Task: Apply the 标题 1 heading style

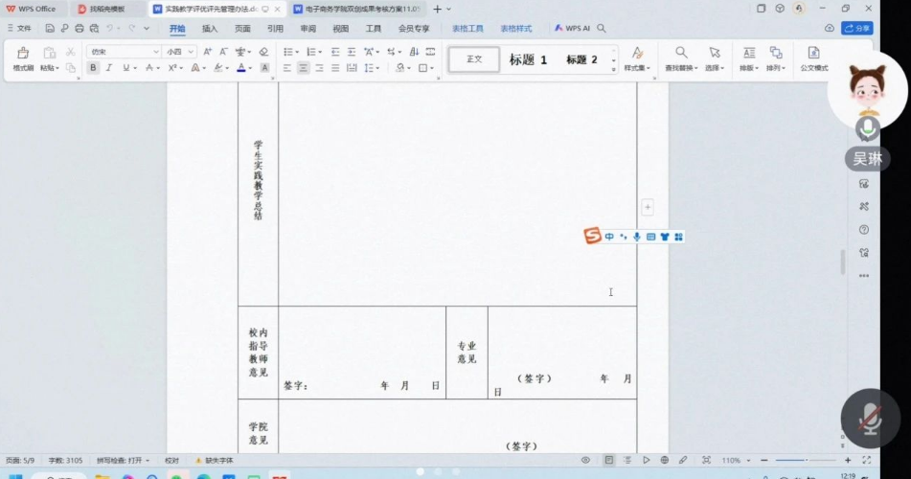Action: pos(528,59)
